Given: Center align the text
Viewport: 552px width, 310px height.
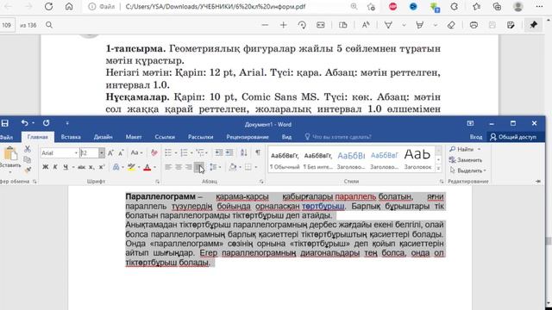Looking at the screenshot, I should (x=179, y=167).
